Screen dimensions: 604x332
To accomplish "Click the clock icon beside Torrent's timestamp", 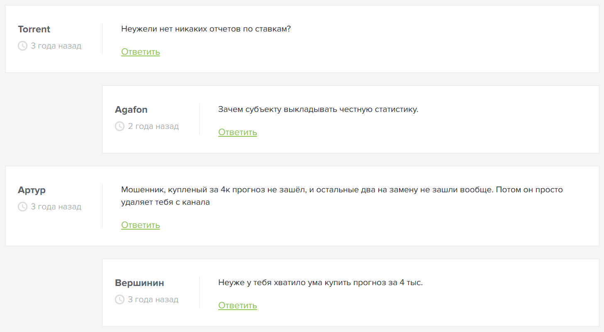I will pyautogui.click(x=22, y=46).
